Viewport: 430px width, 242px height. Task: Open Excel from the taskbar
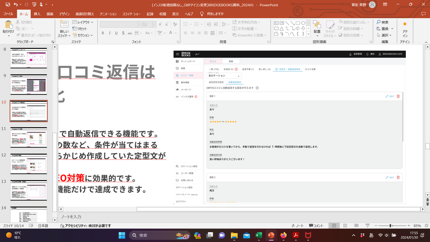point(258,235)
